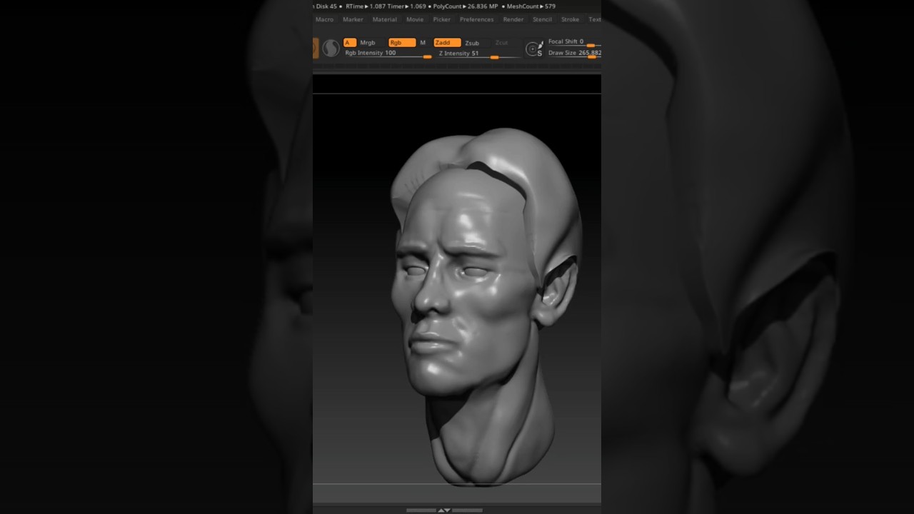Click the Timer 1.069 status text
The height and width of the screenshot is (514, 914).
pos(406,6)
